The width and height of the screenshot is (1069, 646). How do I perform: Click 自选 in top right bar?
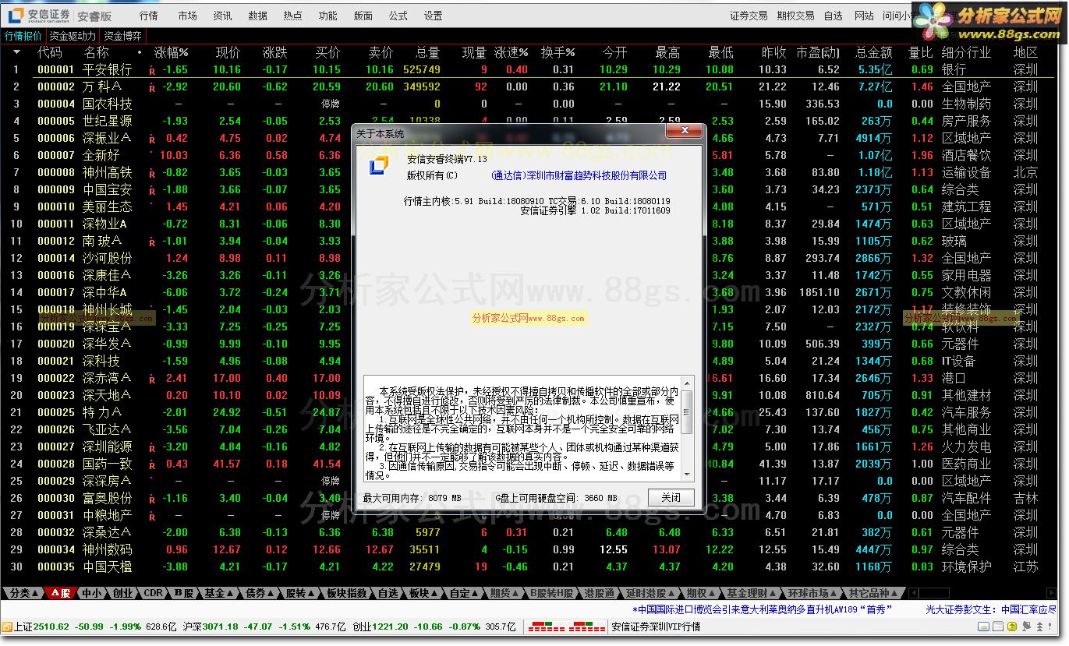point(834,16)
